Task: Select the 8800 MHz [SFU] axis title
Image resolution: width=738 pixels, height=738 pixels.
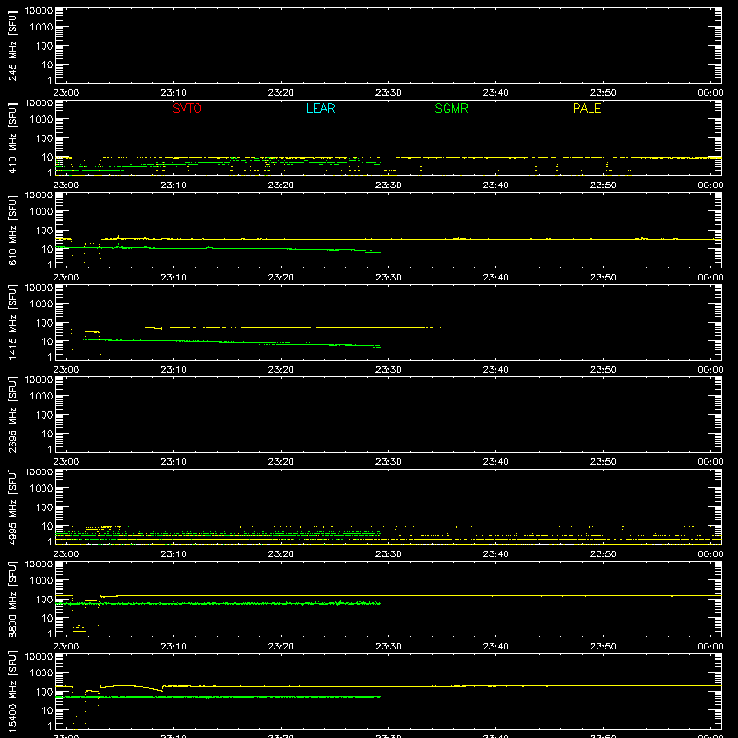Action: tap(12, 599)
